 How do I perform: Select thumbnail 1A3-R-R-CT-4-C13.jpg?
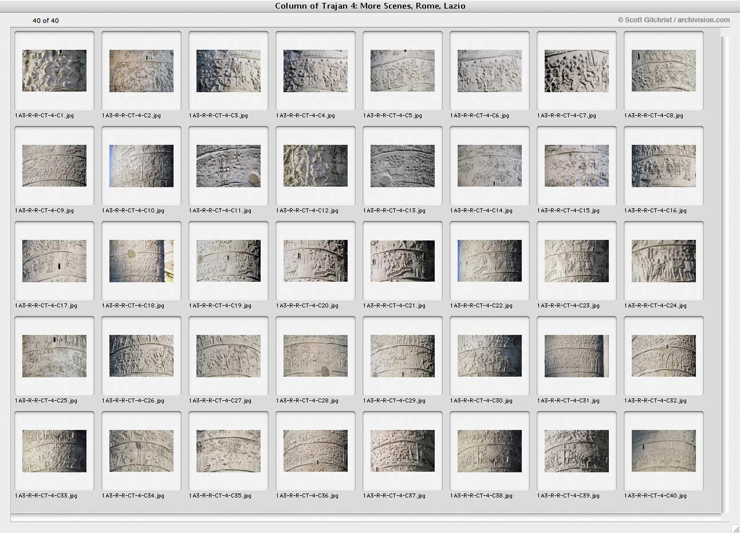[x=403, y=165]
